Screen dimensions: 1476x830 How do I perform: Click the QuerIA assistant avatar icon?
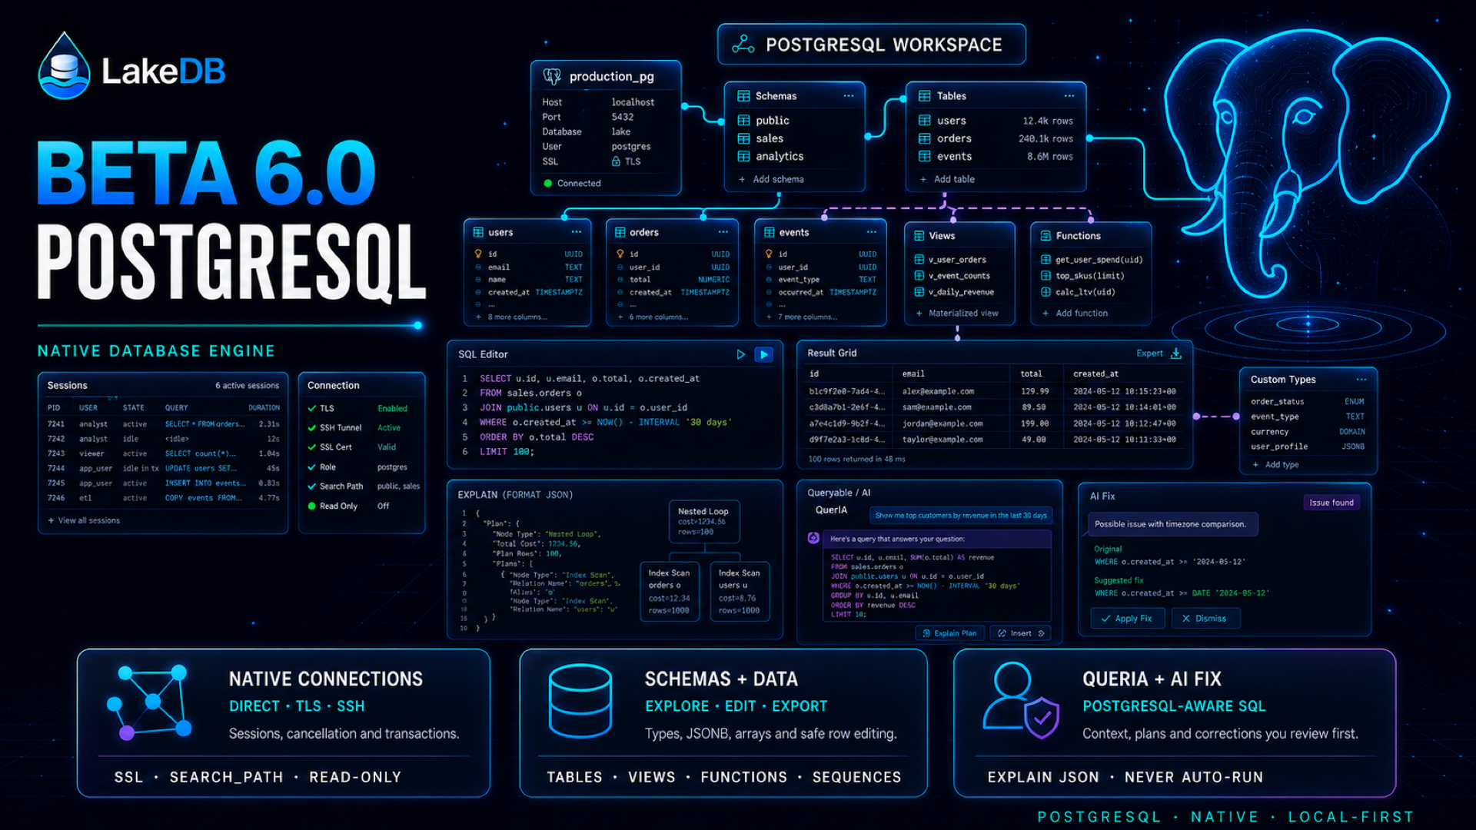[813, 538]
